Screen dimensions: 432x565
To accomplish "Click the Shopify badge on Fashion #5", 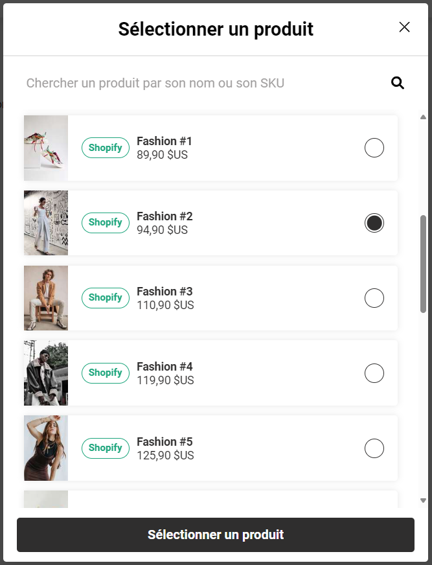I will (105, 448).
